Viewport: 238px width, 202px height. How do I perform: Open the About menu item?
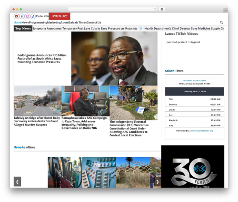(x=65, y=22)
